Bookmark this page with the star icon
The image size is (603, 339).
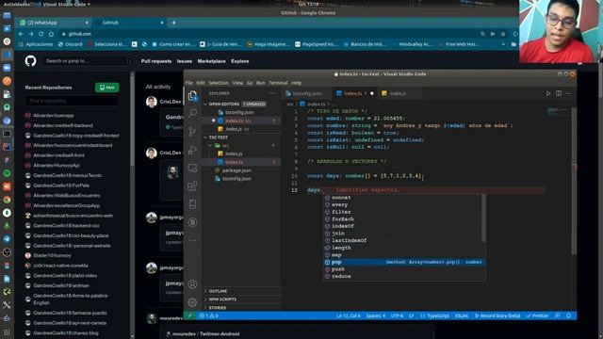coord(502,34)
